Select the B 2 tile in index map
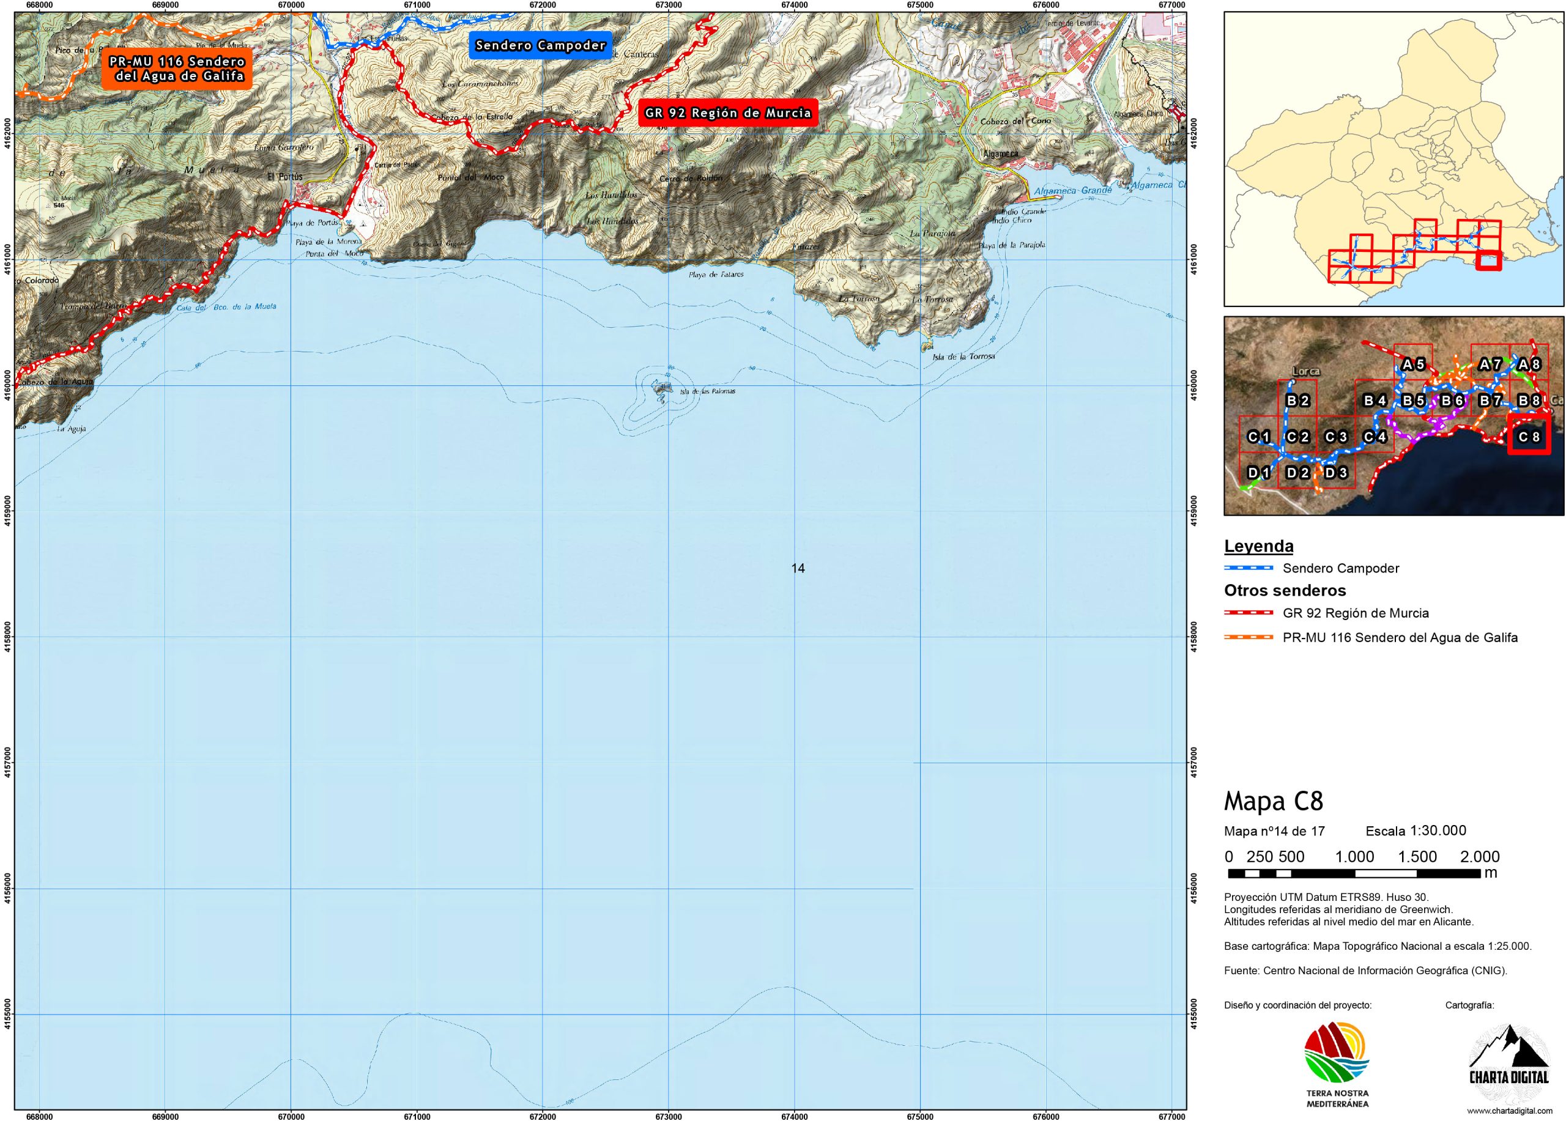Viewport: 1566px width, 1121px height. click(1297, 401)
